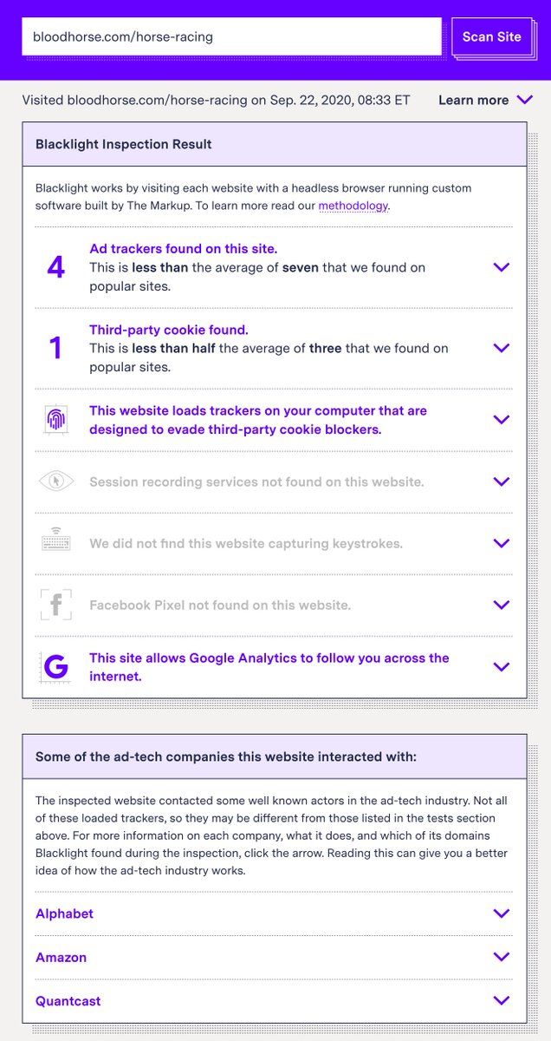Open the methodology link
The image size is (551, 1041).
coord(353,206)
